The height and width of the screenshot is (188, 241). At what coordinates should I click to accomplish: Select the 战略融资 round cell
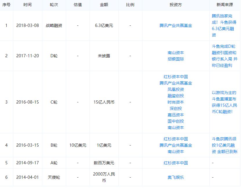54,25
